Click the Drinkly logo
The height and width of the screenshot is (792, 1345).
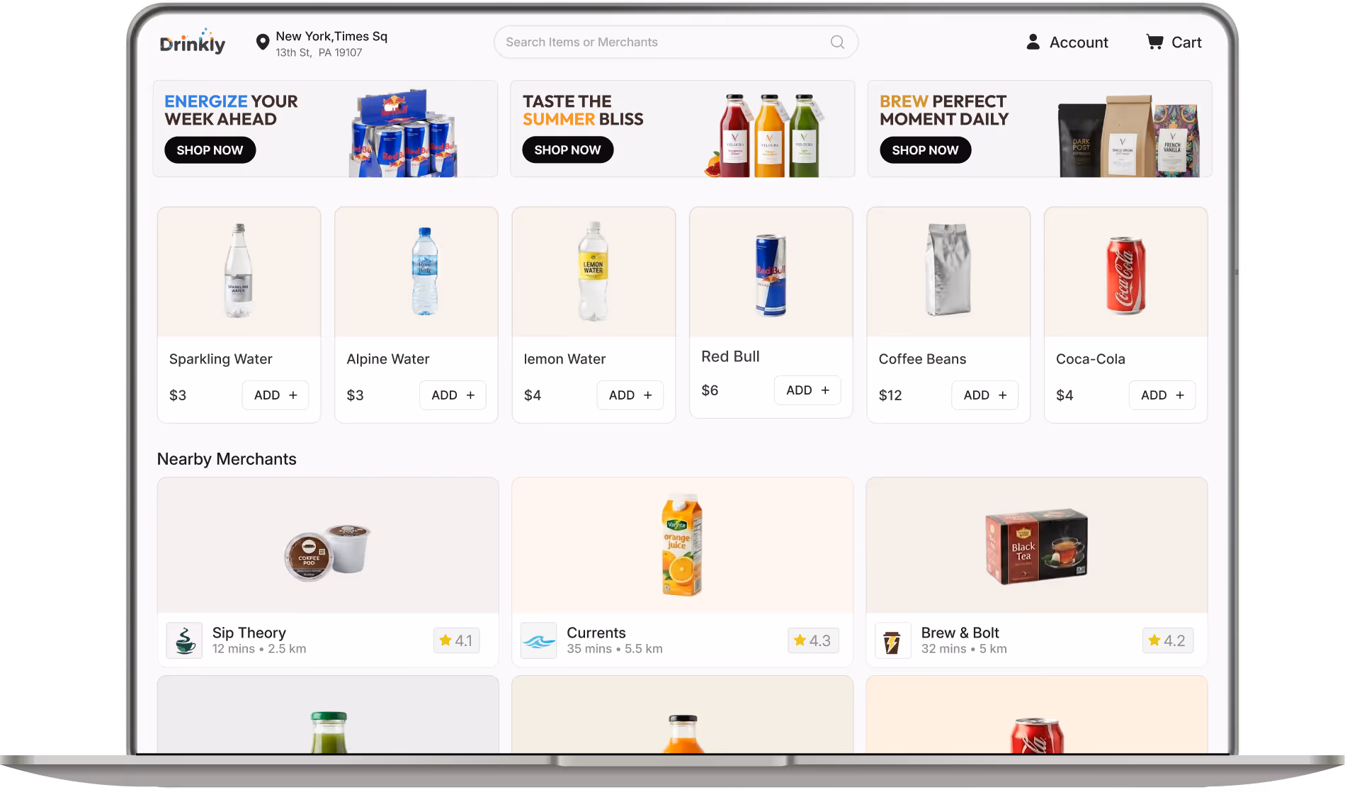192,42
